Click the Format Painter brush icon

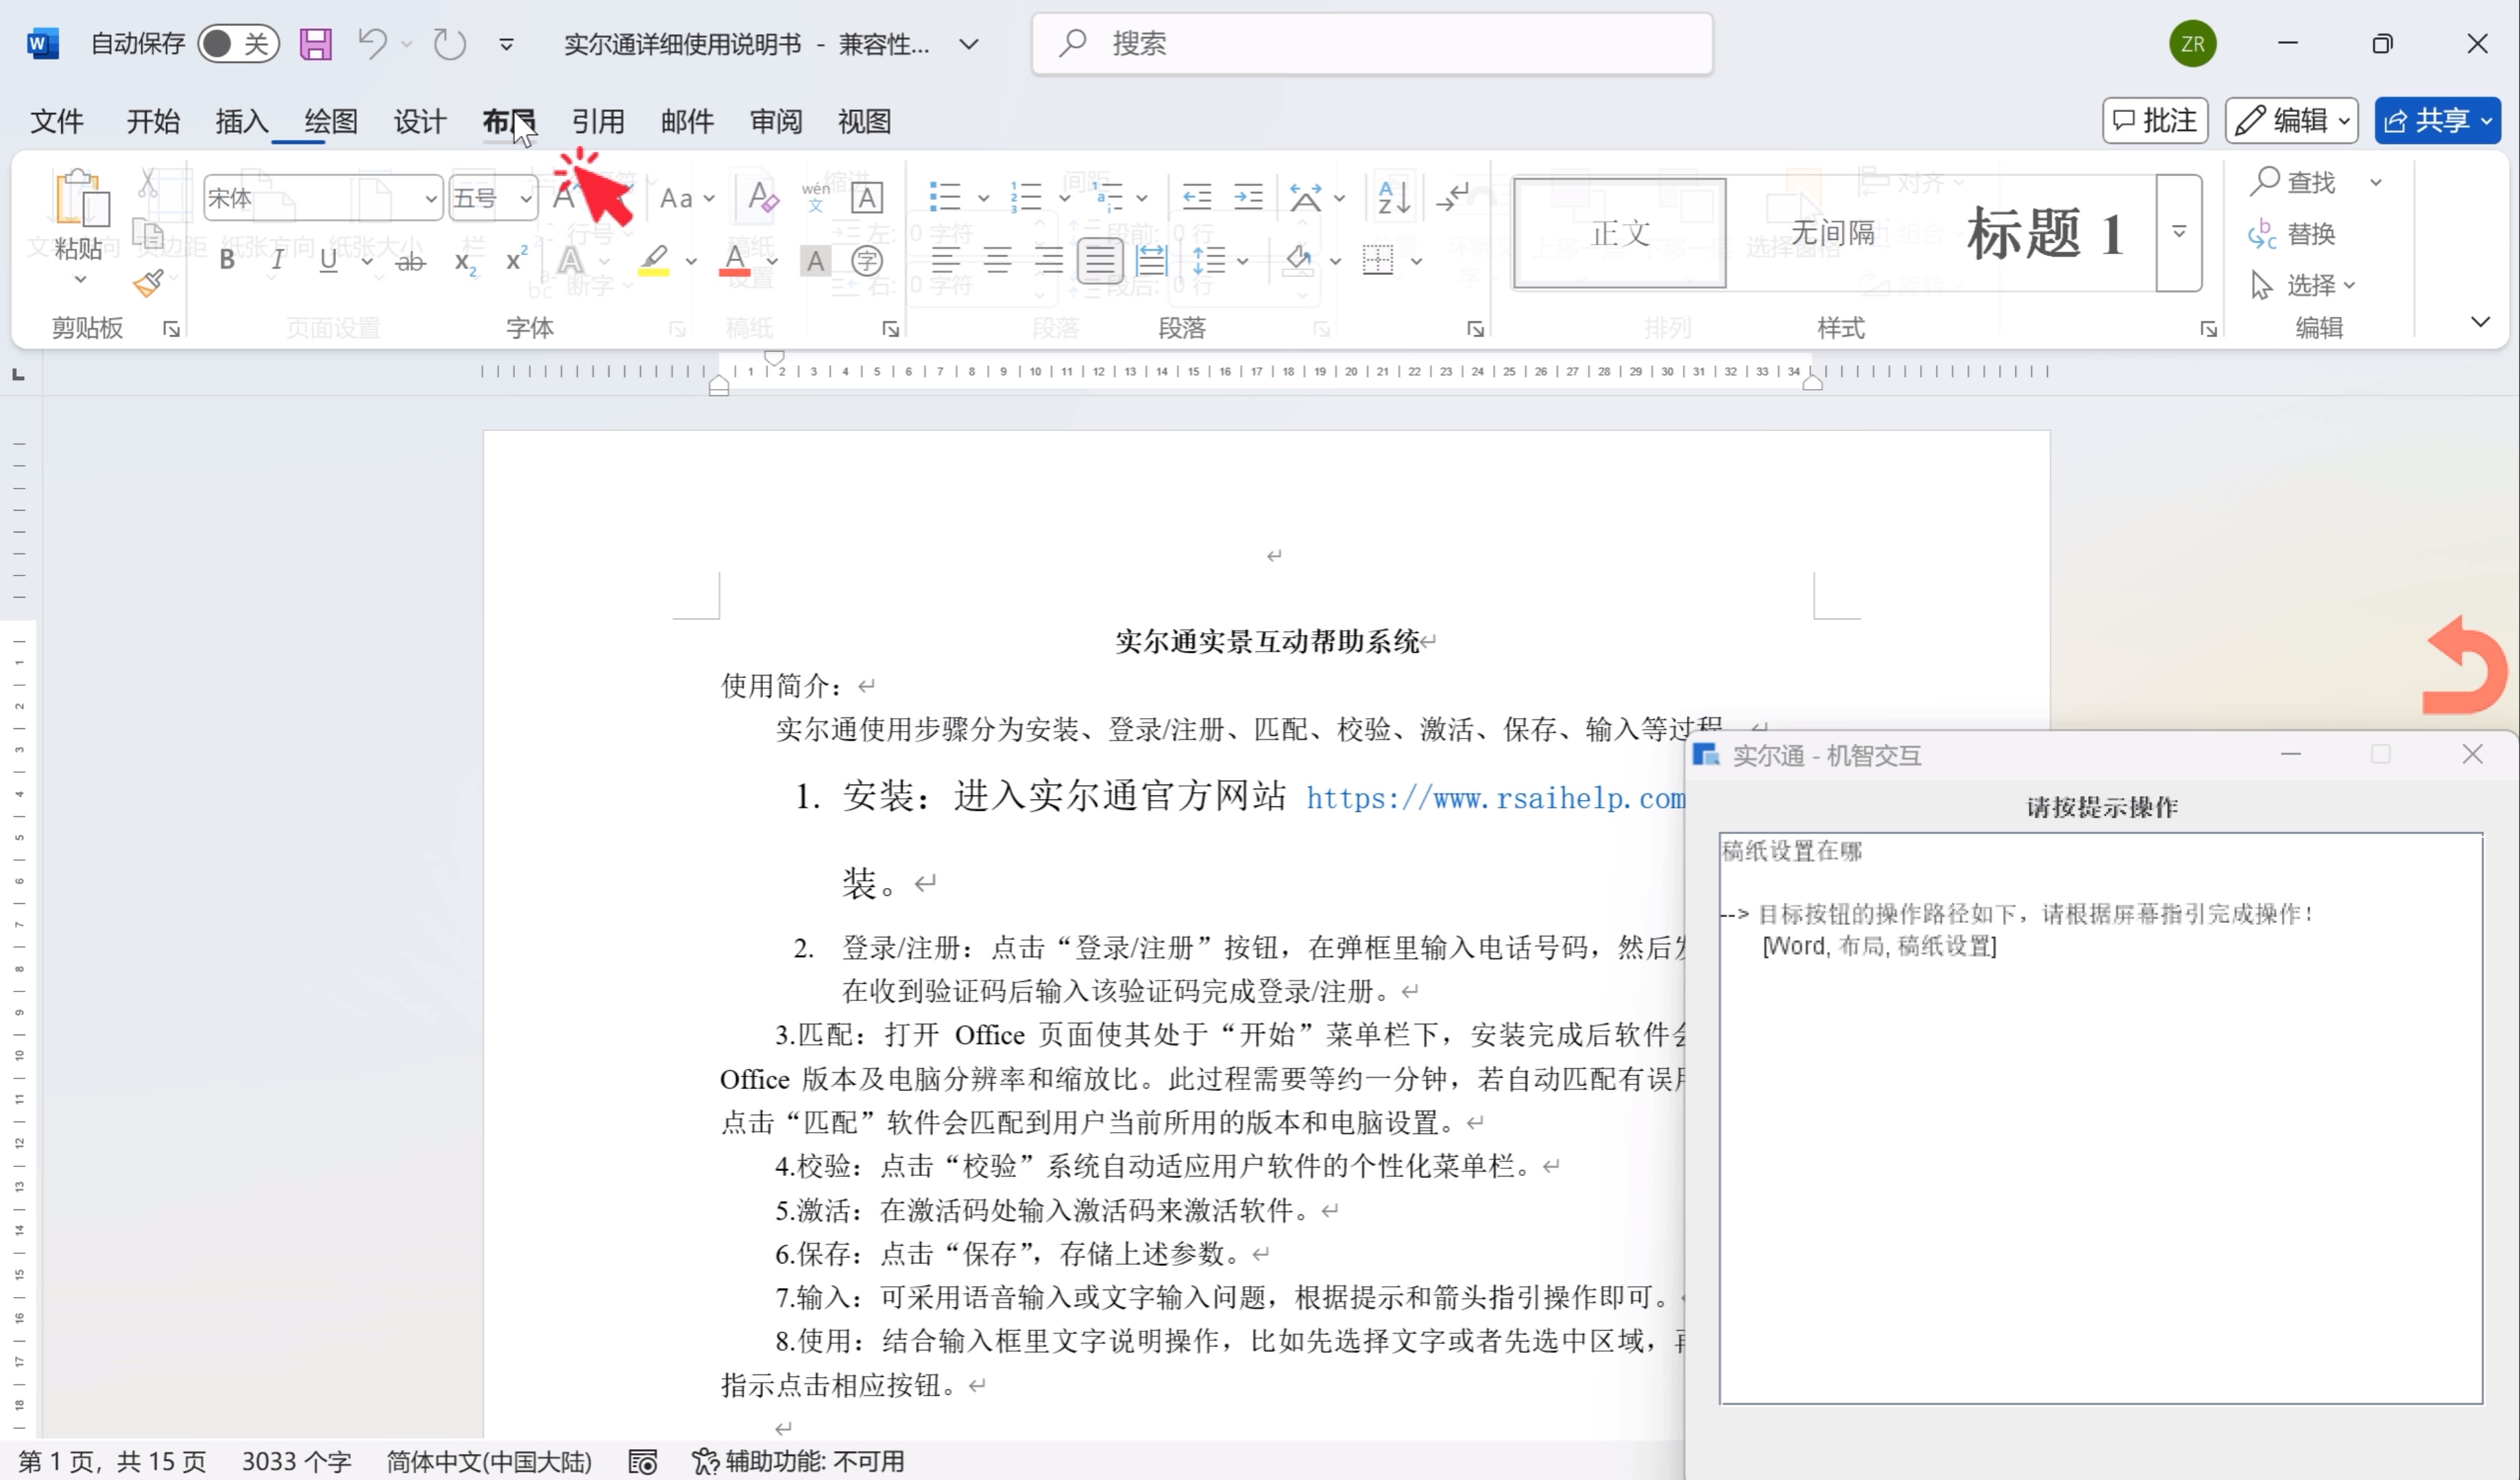point(148,284)
